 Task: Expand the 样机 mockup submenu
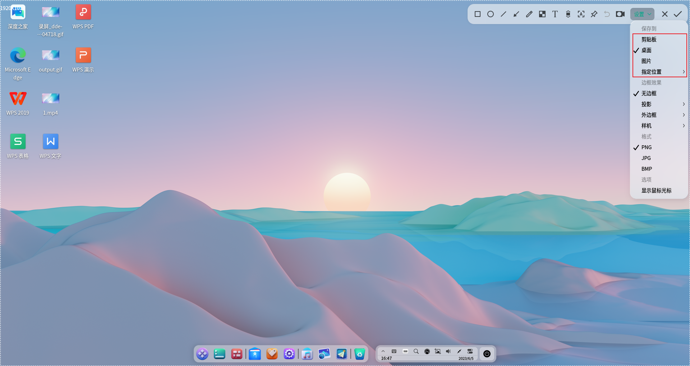coord(659,126)
